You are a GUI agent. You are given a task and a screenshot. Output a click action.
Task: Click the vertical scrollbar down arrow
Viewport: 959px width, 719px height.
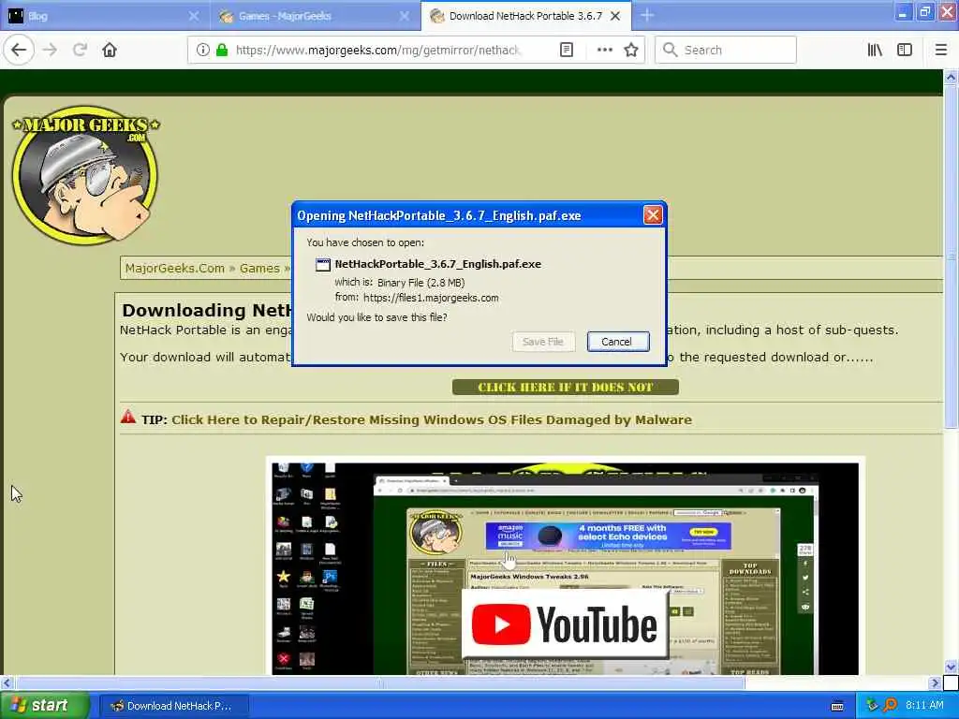point(951,667)
